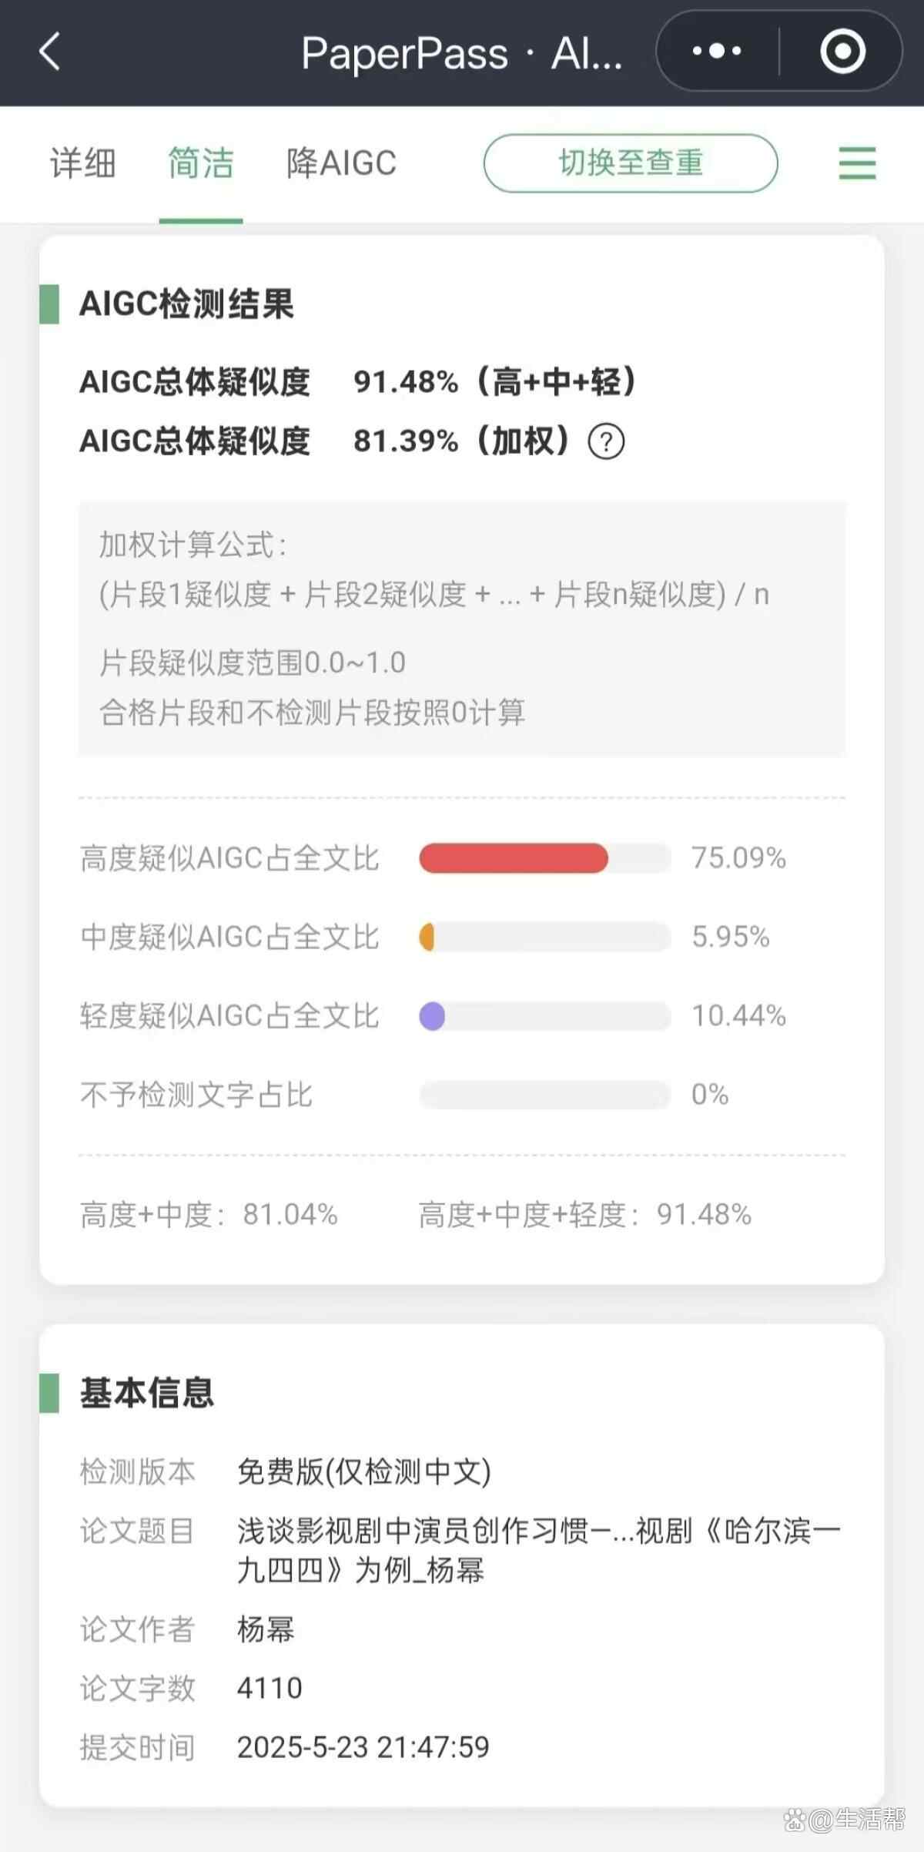Select the 简洁 tab
This screenshot has height=1852, width=924.
click(201, 163)
